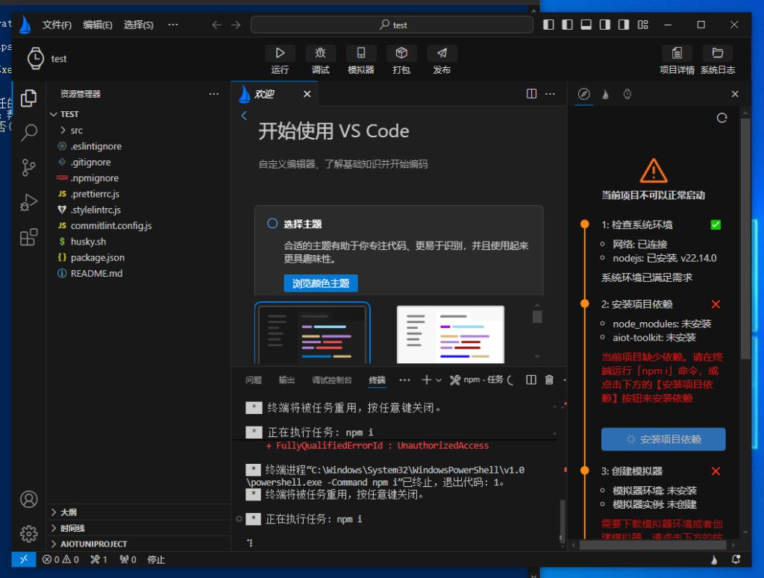Select the 选择主题 step radio circle
The width and height of the screenshot is (764, 578).
(x=272, y=224)
